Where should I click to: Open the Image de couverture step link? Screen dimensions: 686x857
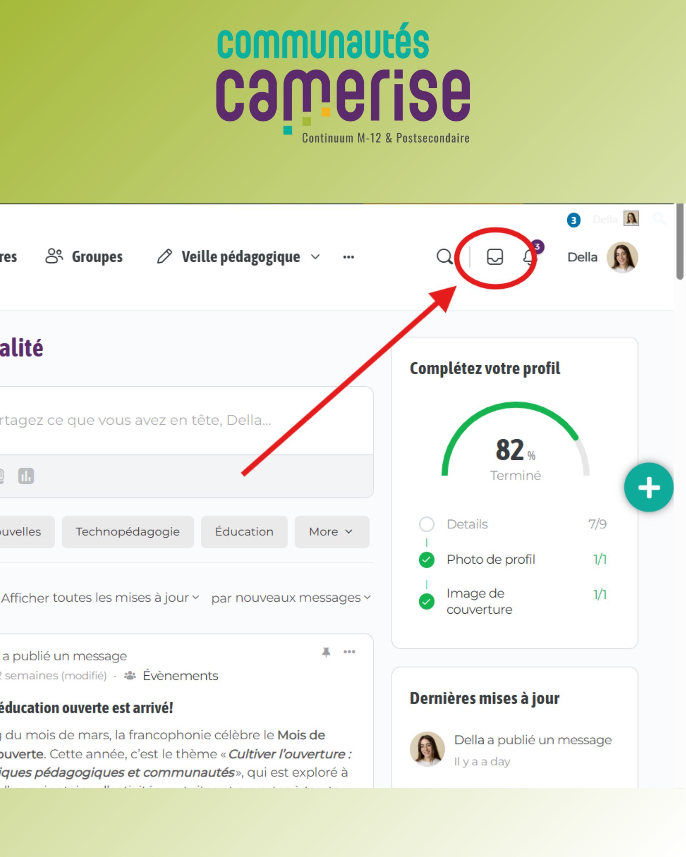point(479,601)
